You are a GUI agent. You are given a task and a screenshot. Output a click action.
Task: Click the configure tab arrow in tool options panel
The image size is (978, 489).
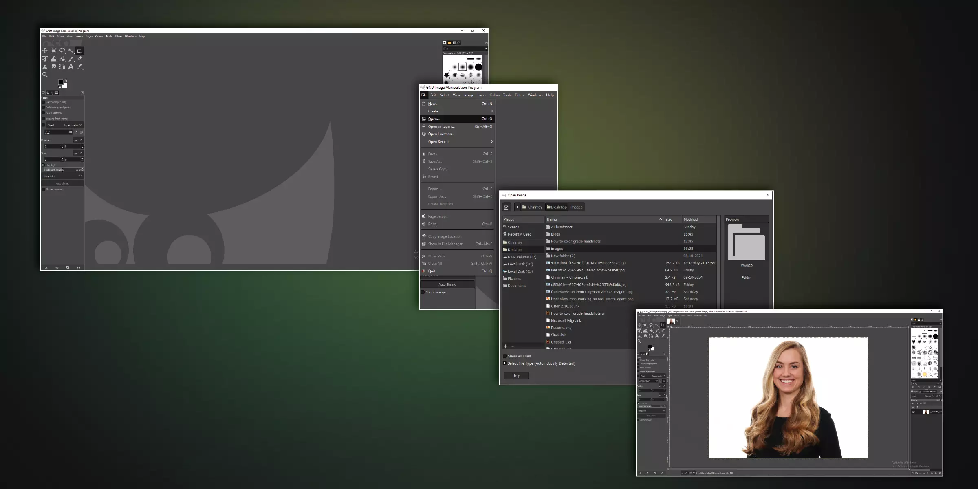coord(82,93)
